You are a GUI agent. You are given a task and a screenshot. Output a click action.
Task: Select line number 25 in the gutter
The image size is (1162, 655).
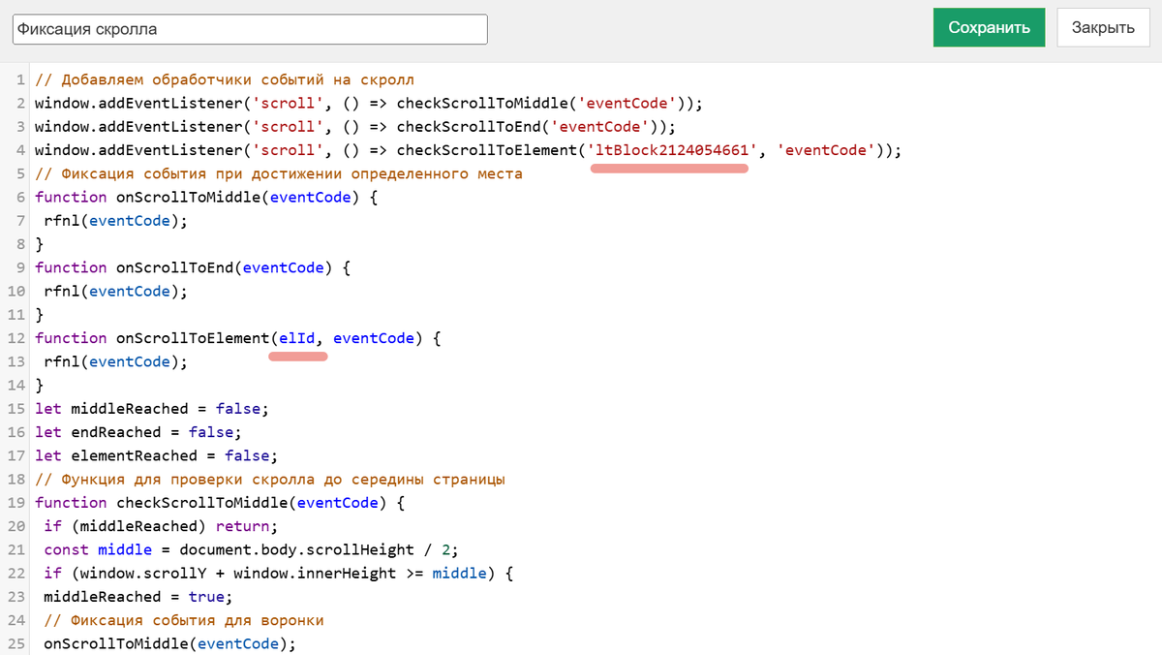16,644
